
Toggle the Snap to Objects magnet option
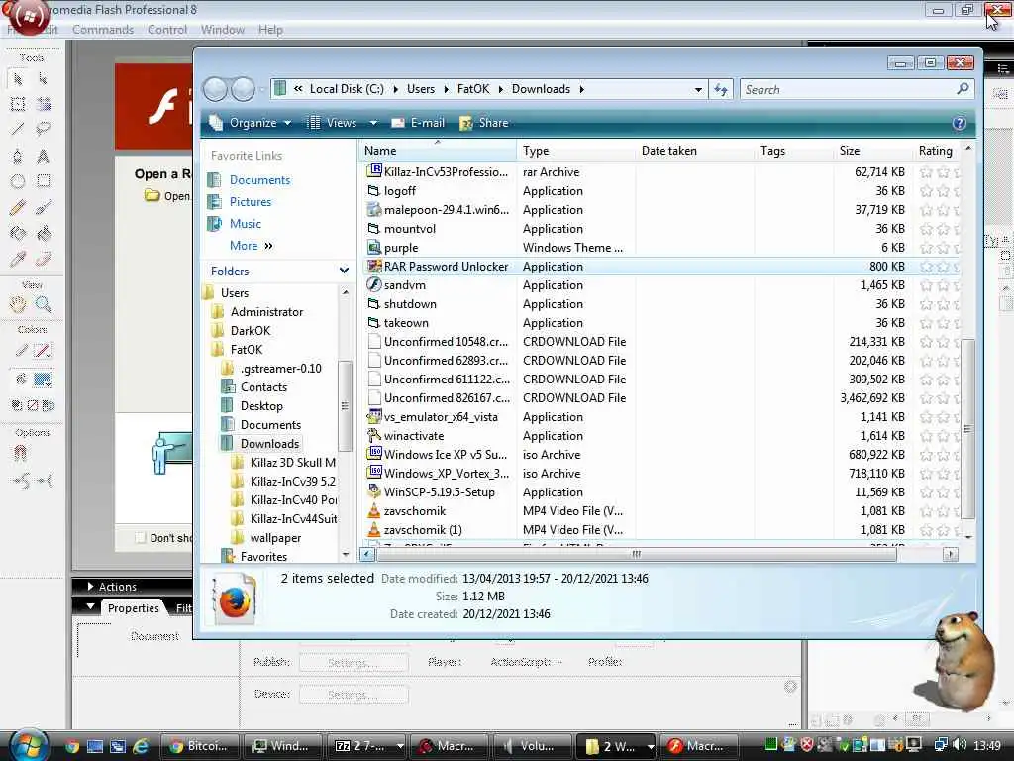[20, 453]
